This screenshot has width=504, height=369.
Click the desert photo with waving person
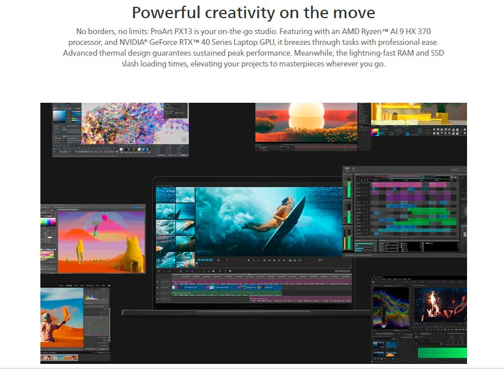(x=61, y=317)
